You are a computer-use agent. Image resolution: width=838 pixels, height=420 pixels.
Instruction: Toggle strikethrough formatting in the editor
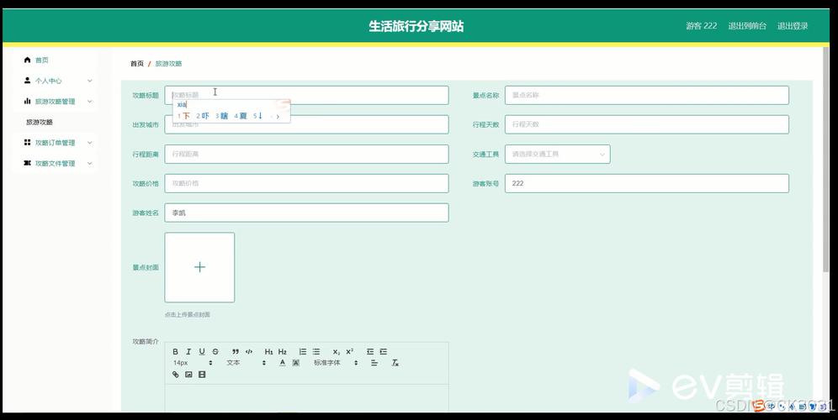pos(215,352)
